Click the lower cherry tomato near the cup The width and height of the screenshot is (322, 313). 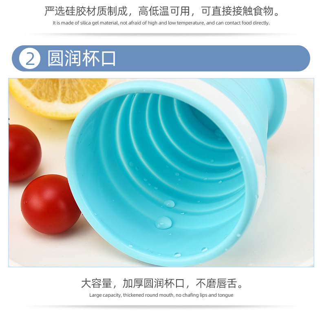[50, 204]
